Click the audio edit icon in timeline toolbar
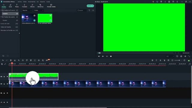This screenshot has height=108, width=192. (43, 60)
